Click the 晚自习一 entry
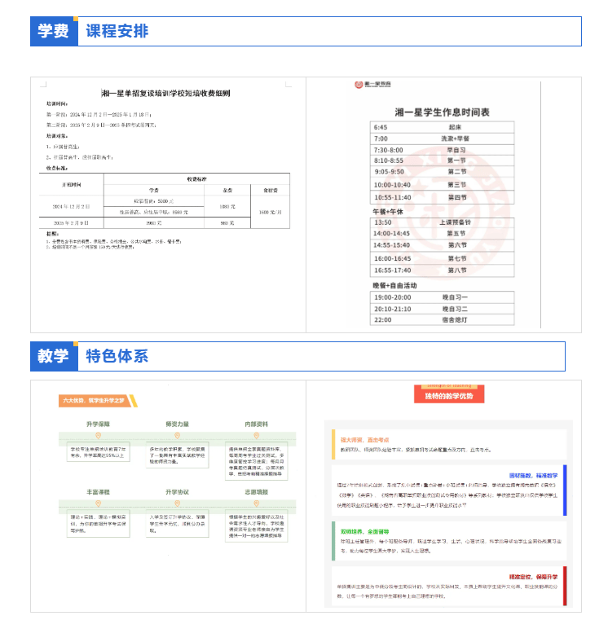The height and width of the screenshot is (620, 608). pyautogui.click(x=455, y=297)
